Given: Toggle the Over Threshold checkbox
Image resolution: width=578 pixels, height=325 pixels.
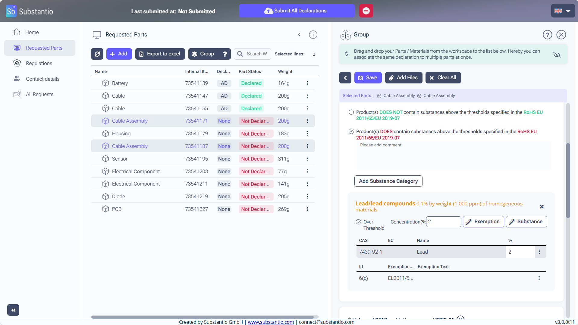Looking at the screenshot, I should (x=358, y=222).
